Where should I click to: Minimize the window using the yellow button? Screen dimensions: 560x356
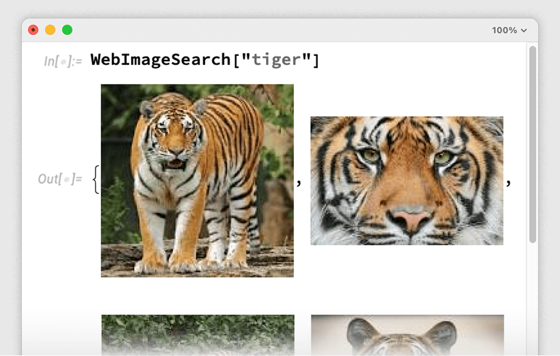[x=50, y=30]
